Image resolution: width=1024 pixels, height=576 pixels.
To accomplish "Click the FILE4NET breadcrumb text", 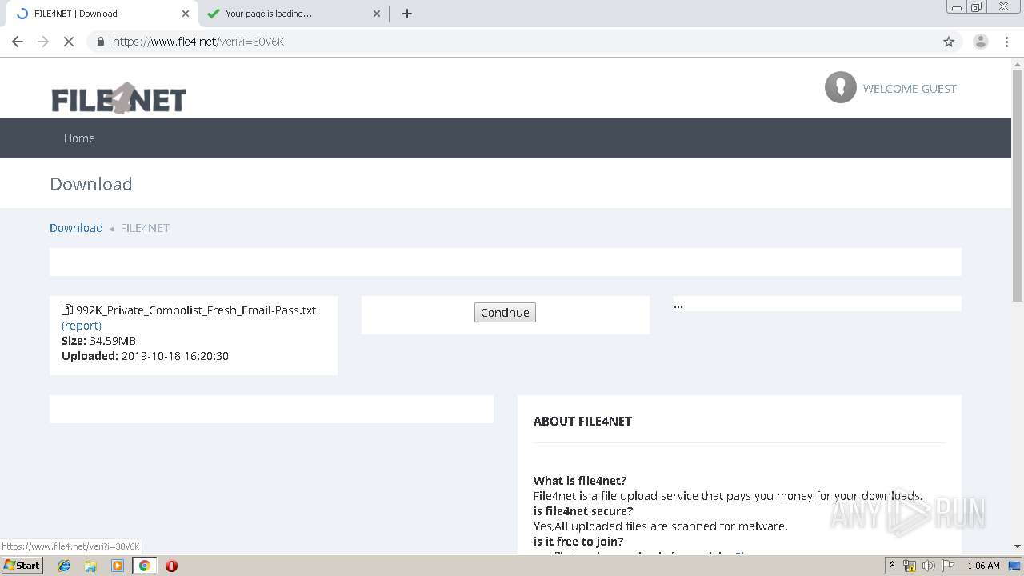I will point(145,228).
